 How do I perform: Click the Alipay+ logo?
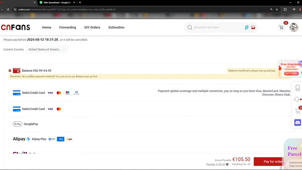coord(22,139)
